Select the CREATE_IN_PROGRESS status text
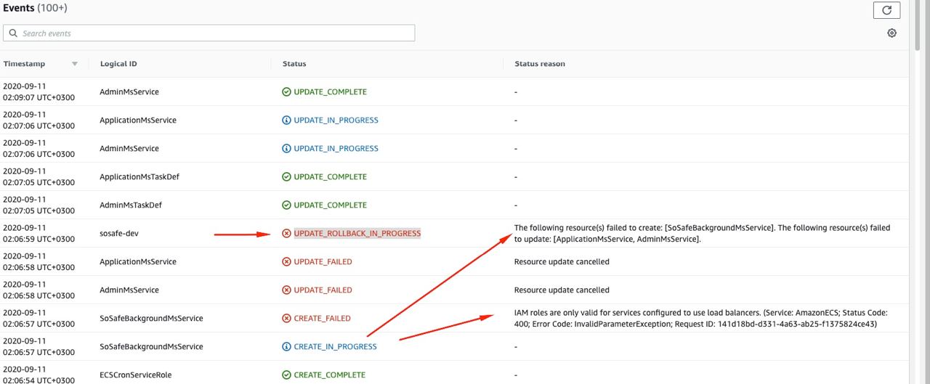Screen dimensions: 930x384 [335, 347]
